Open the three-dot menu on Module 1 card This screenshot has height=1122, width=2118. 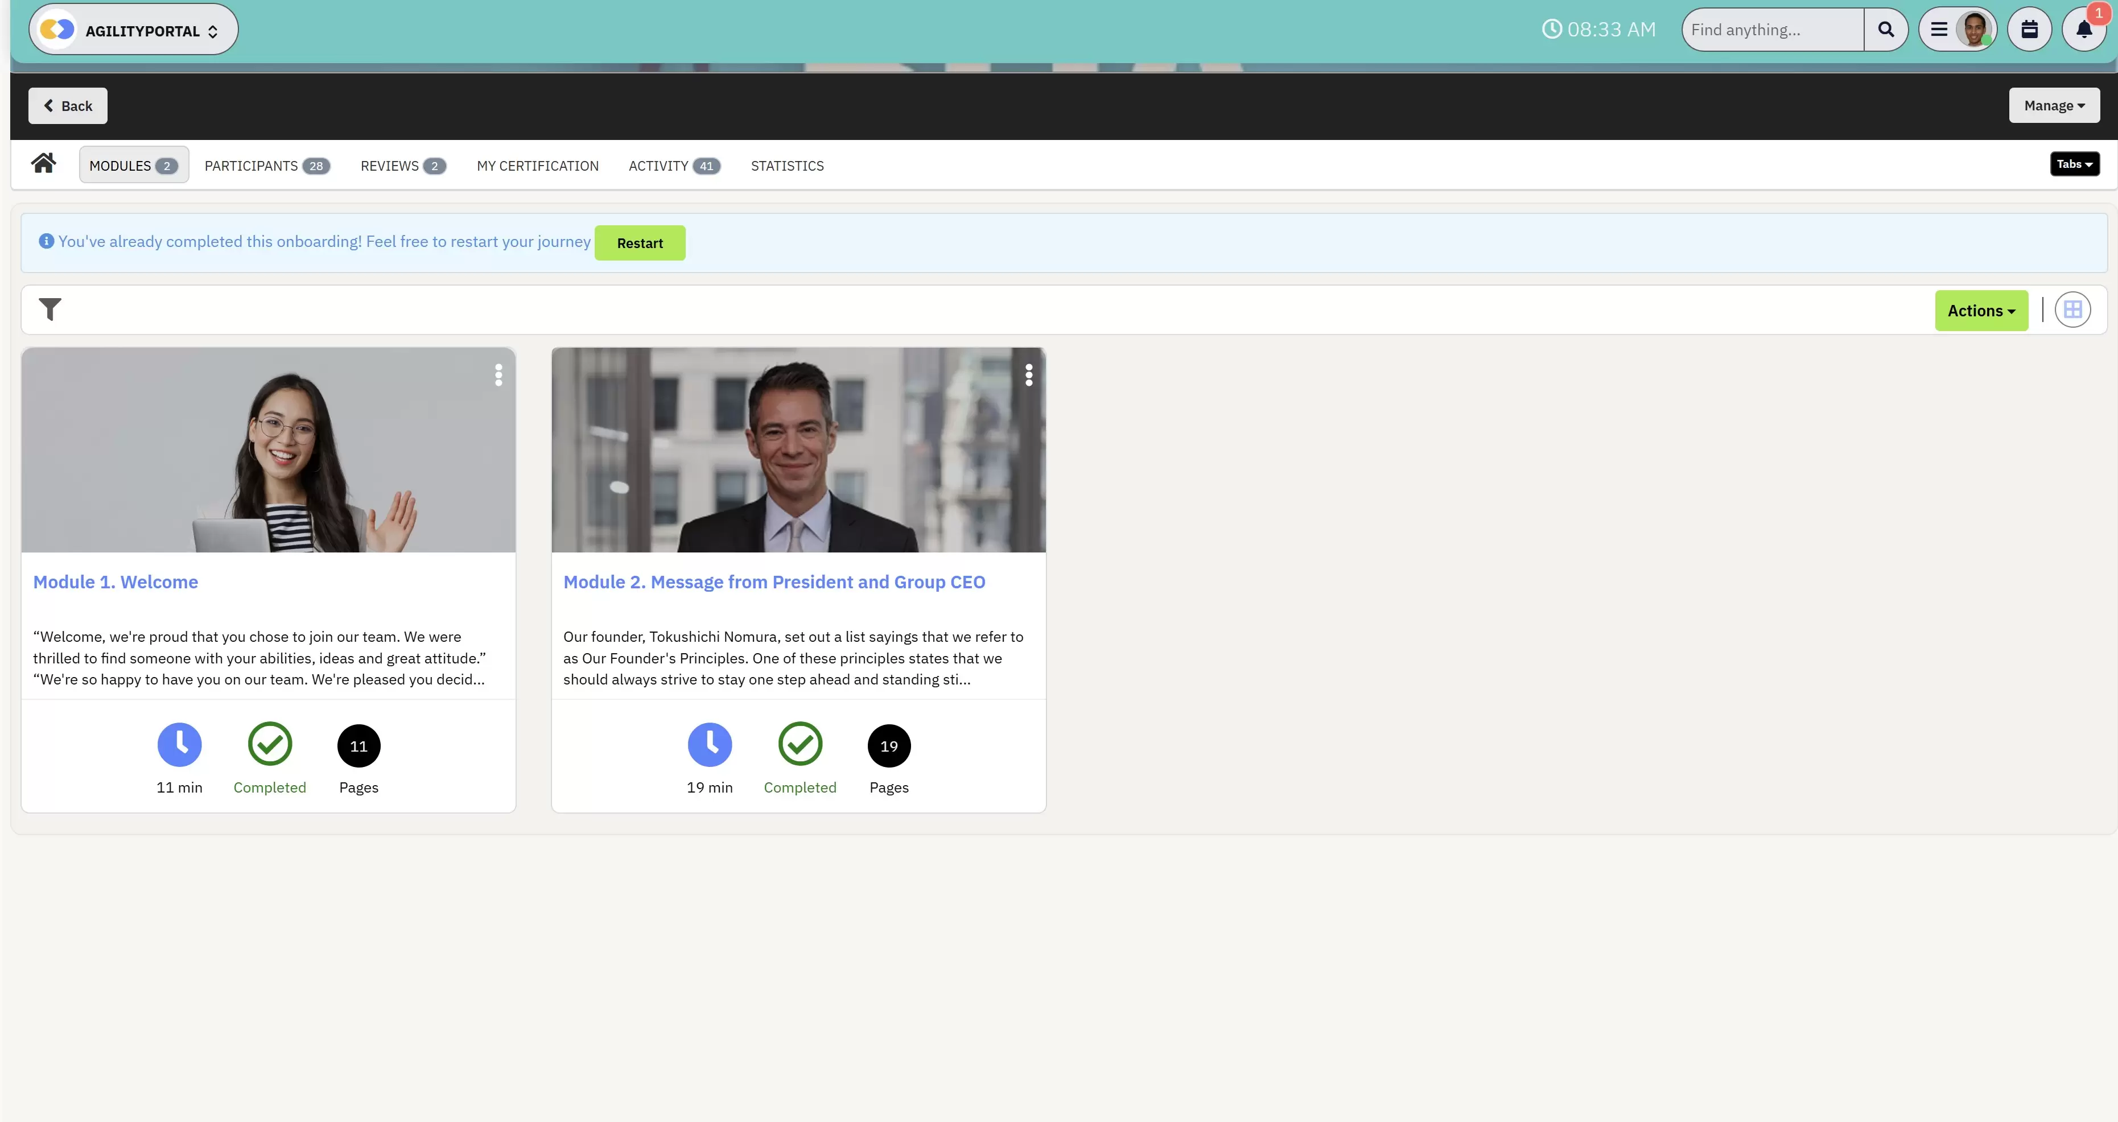498,375
